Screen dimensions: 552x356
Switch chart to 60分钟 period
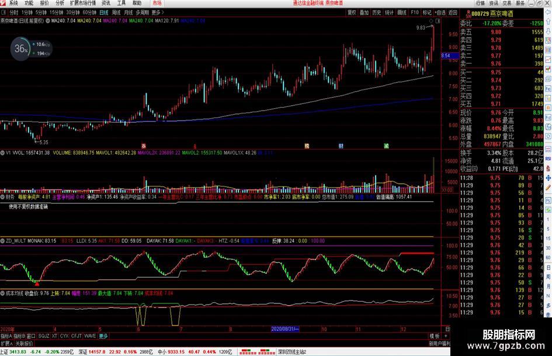coord(89,13)
